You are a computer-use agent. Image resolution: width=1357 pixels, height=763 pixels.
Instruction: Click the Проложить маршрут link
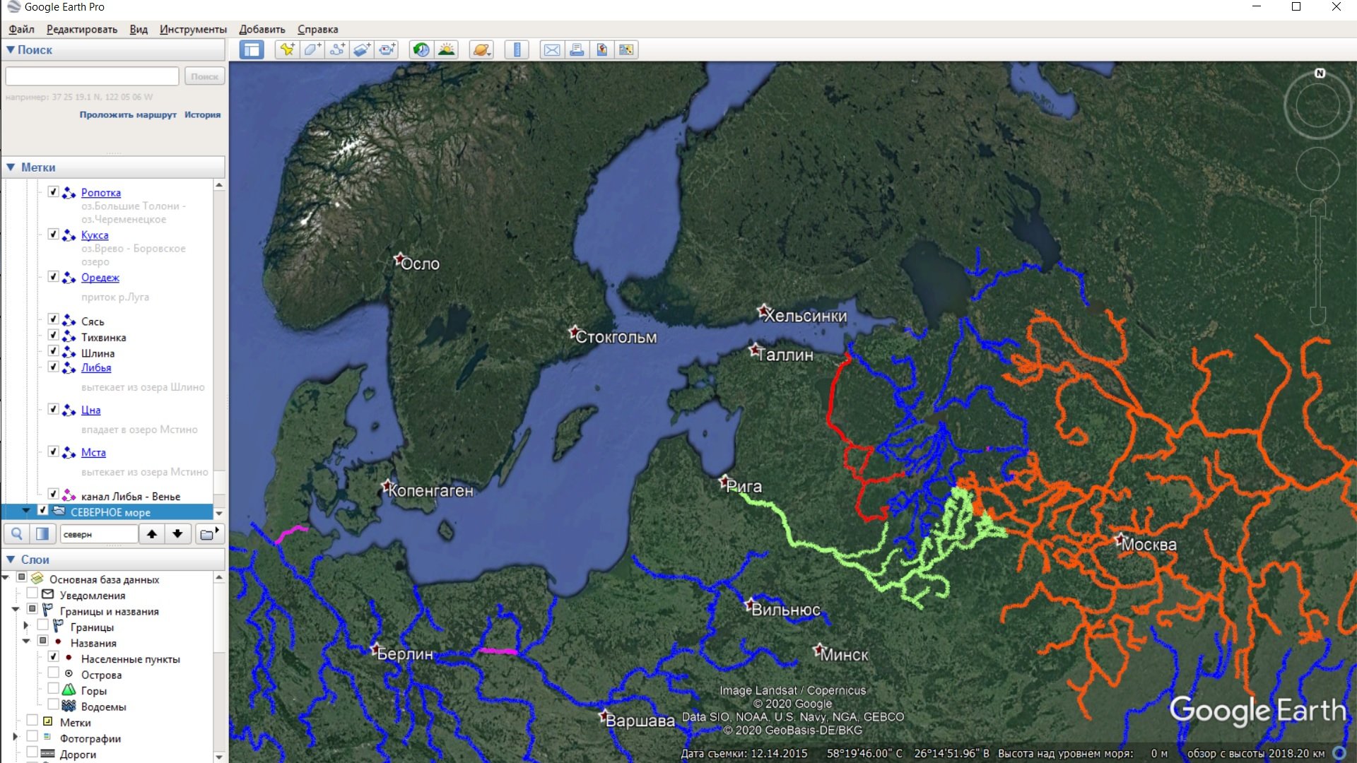[128, 114]
